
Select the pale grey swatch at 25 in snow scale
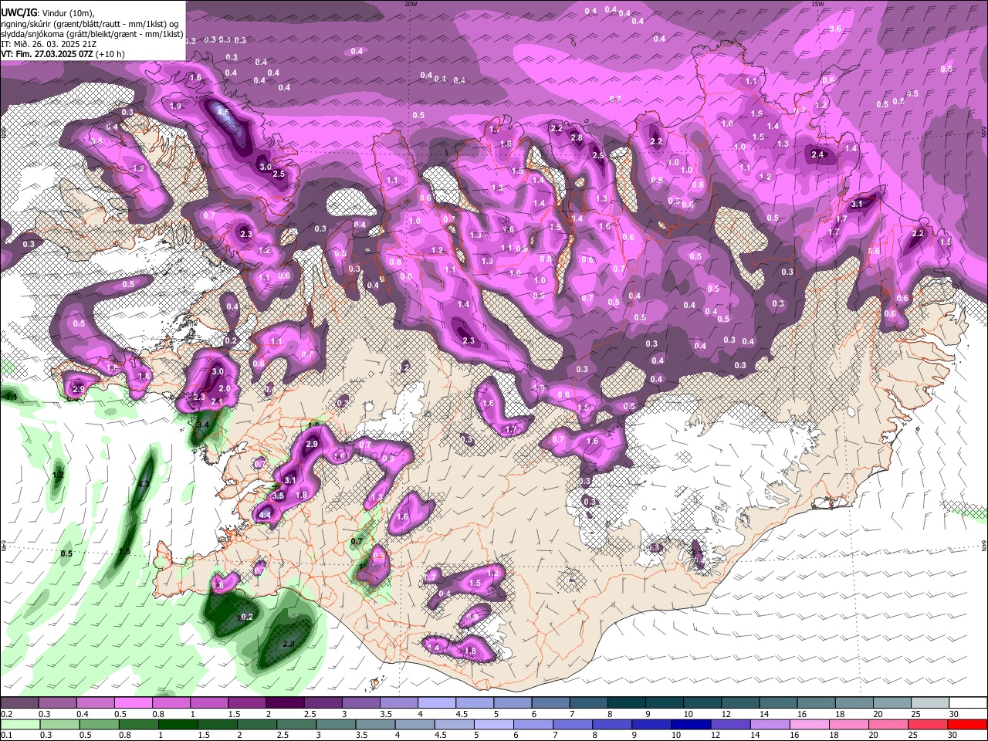click(930, 702)
